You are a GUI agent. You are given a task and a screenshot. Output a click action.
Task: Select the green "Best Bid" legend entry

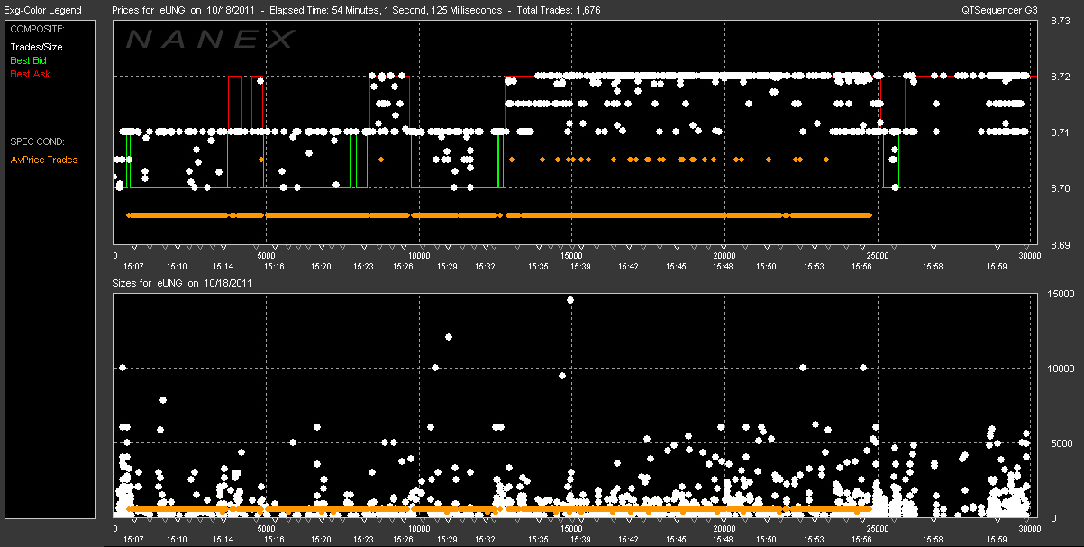[x=28, y=60]
